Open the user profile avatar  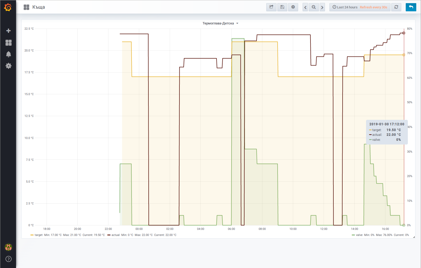[8, 247]
